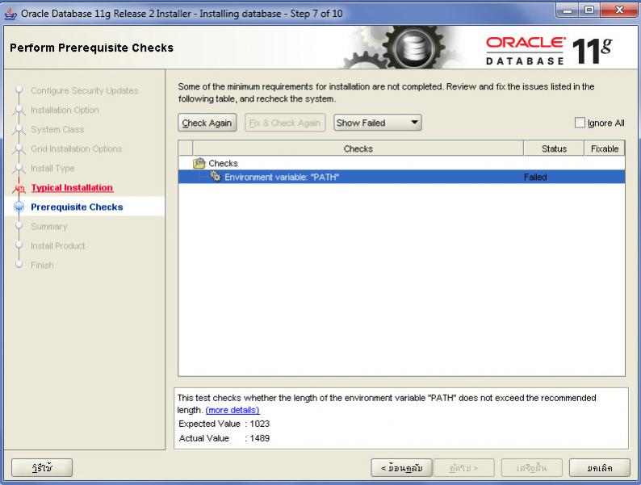The height and width of the screenshot is (485, 641).
Task: Click the Thai Back button
Action: coord(402,467)
